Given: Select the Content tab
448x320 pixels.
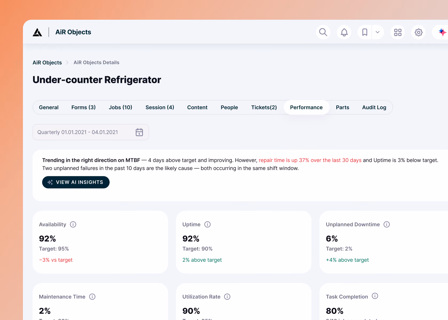Looking at the screenshot, I should (197, 107).
